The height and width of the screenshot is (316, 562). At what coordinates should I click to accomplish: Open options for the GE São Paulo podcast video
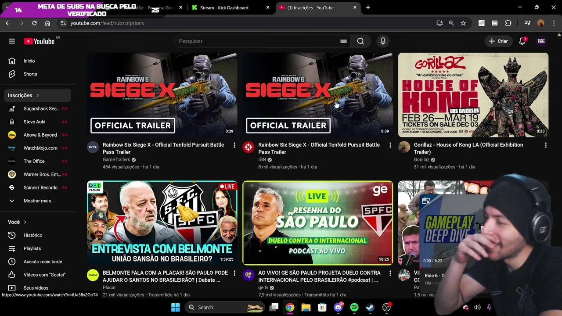(x=390, y=273)
